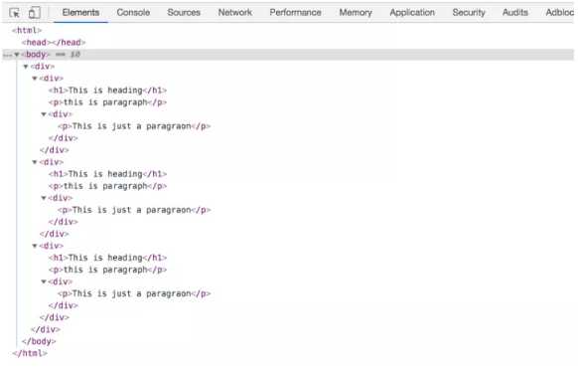Open the Sources tab

click(x=184, y=12)
